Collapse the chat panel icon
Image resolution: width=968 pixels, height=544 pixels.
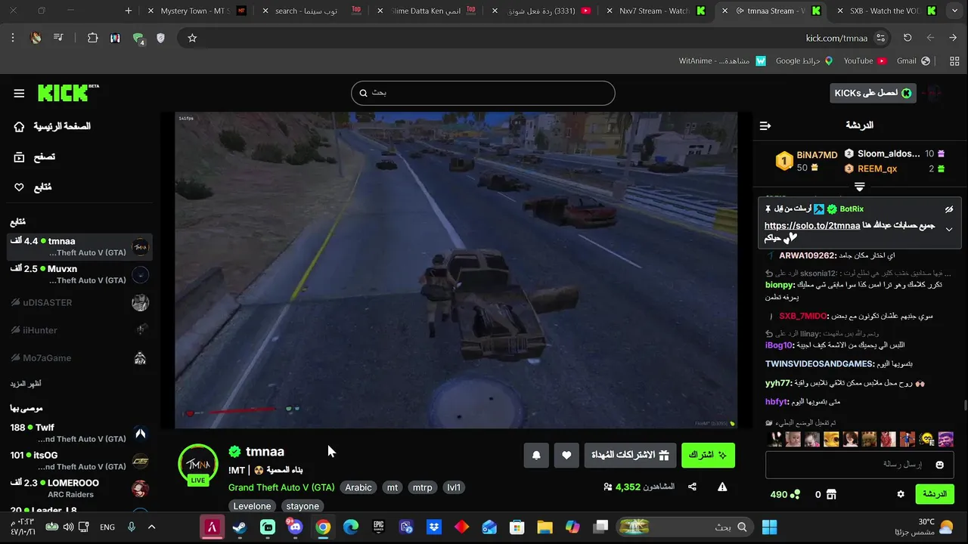[x=765, y=125]
